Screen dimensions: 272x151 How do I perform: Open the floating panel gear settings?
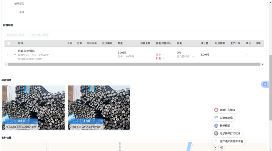221,147
